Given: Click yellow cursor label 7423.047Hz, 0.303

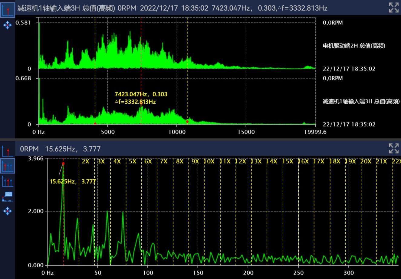Looking at the screenshot, I should [x=141, y=94].
